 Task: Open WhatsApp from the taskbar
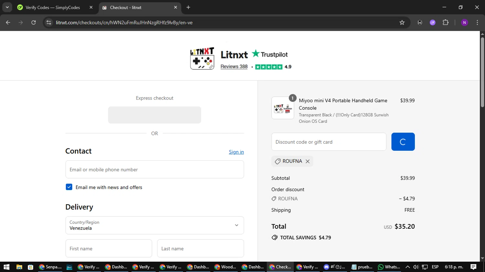tap(389, 267)
